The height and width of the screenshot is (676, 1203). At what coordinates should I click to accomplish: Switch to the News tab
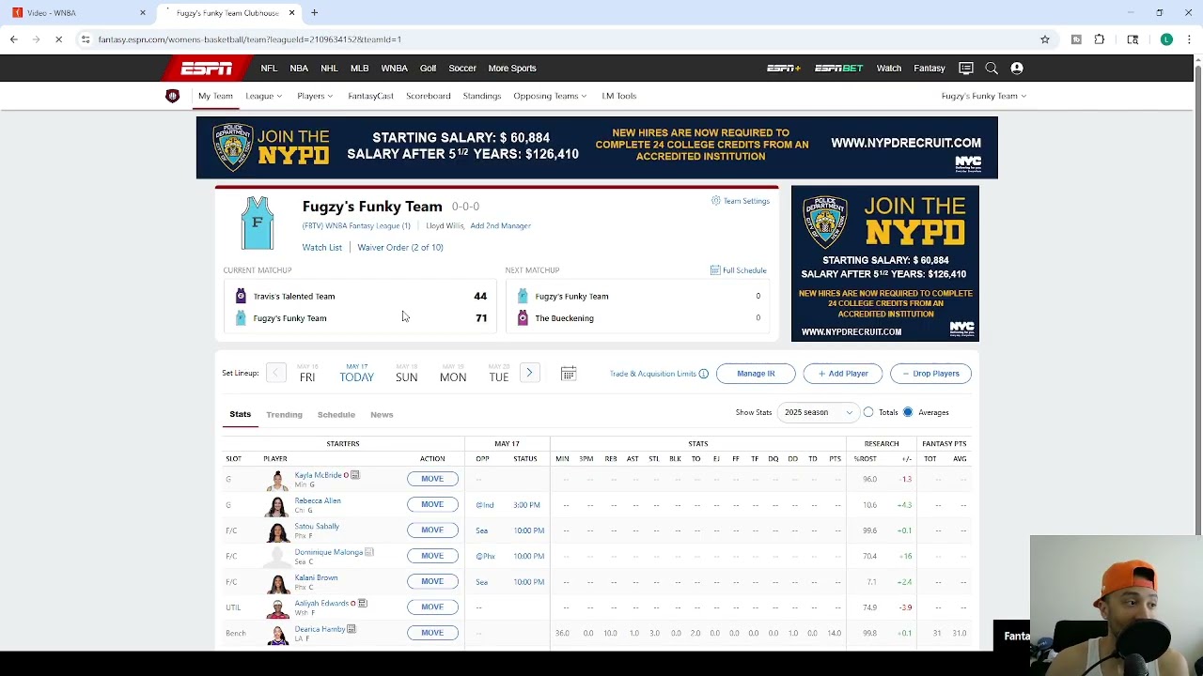(x=382, y=414)
